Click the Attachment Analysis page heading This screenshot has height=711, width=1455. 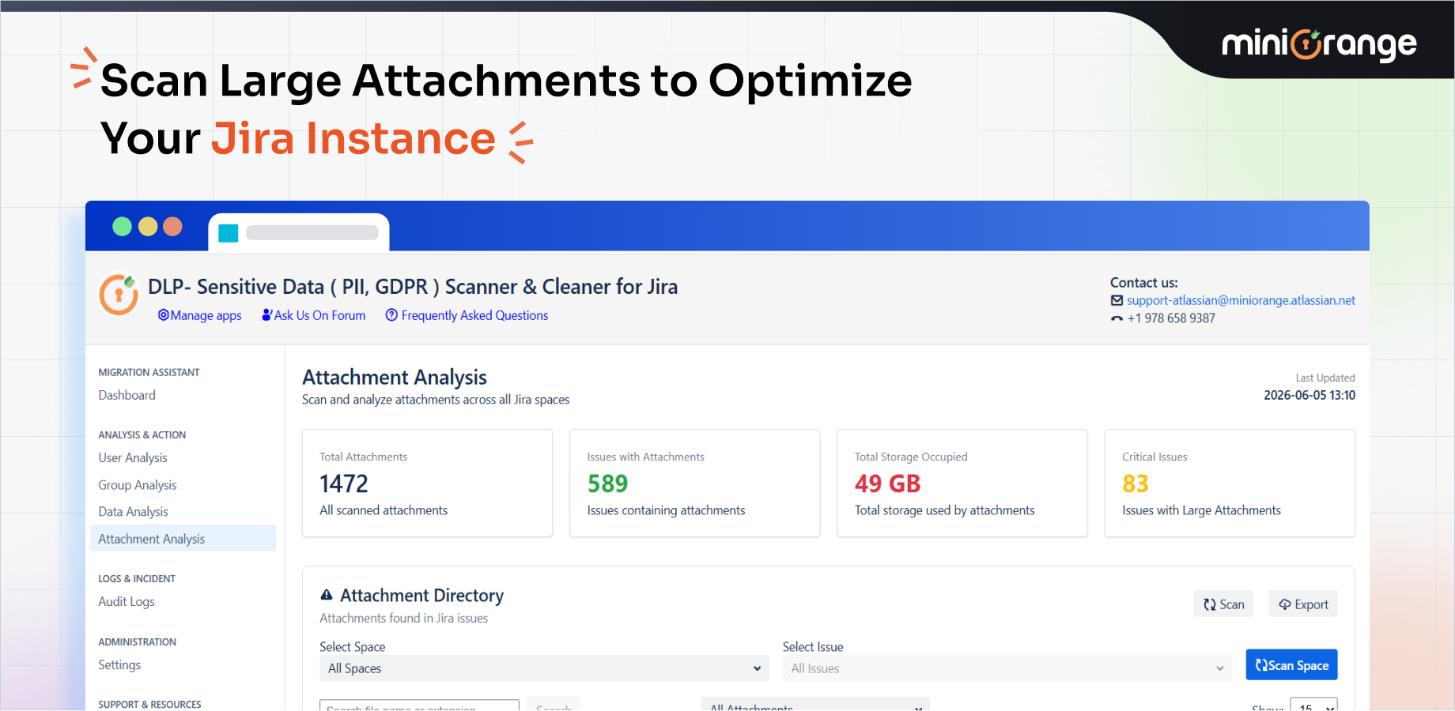click(395, 377)
